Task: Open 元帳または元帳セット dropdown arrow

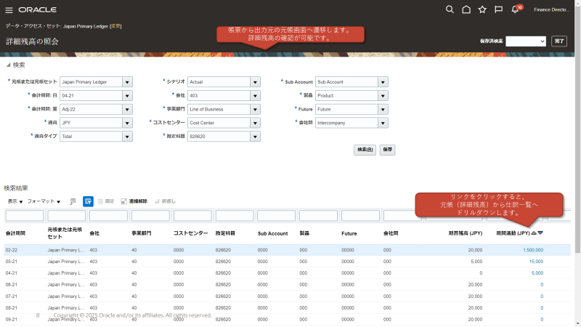Action: [127, 82]
